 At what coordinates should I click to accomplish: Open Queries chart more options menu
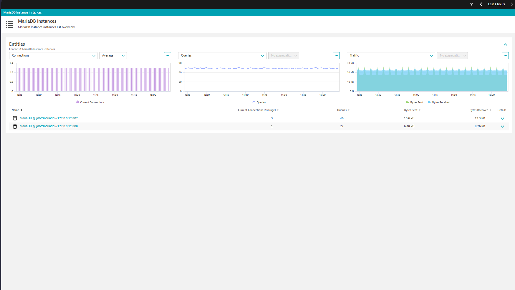coord(336,56)
